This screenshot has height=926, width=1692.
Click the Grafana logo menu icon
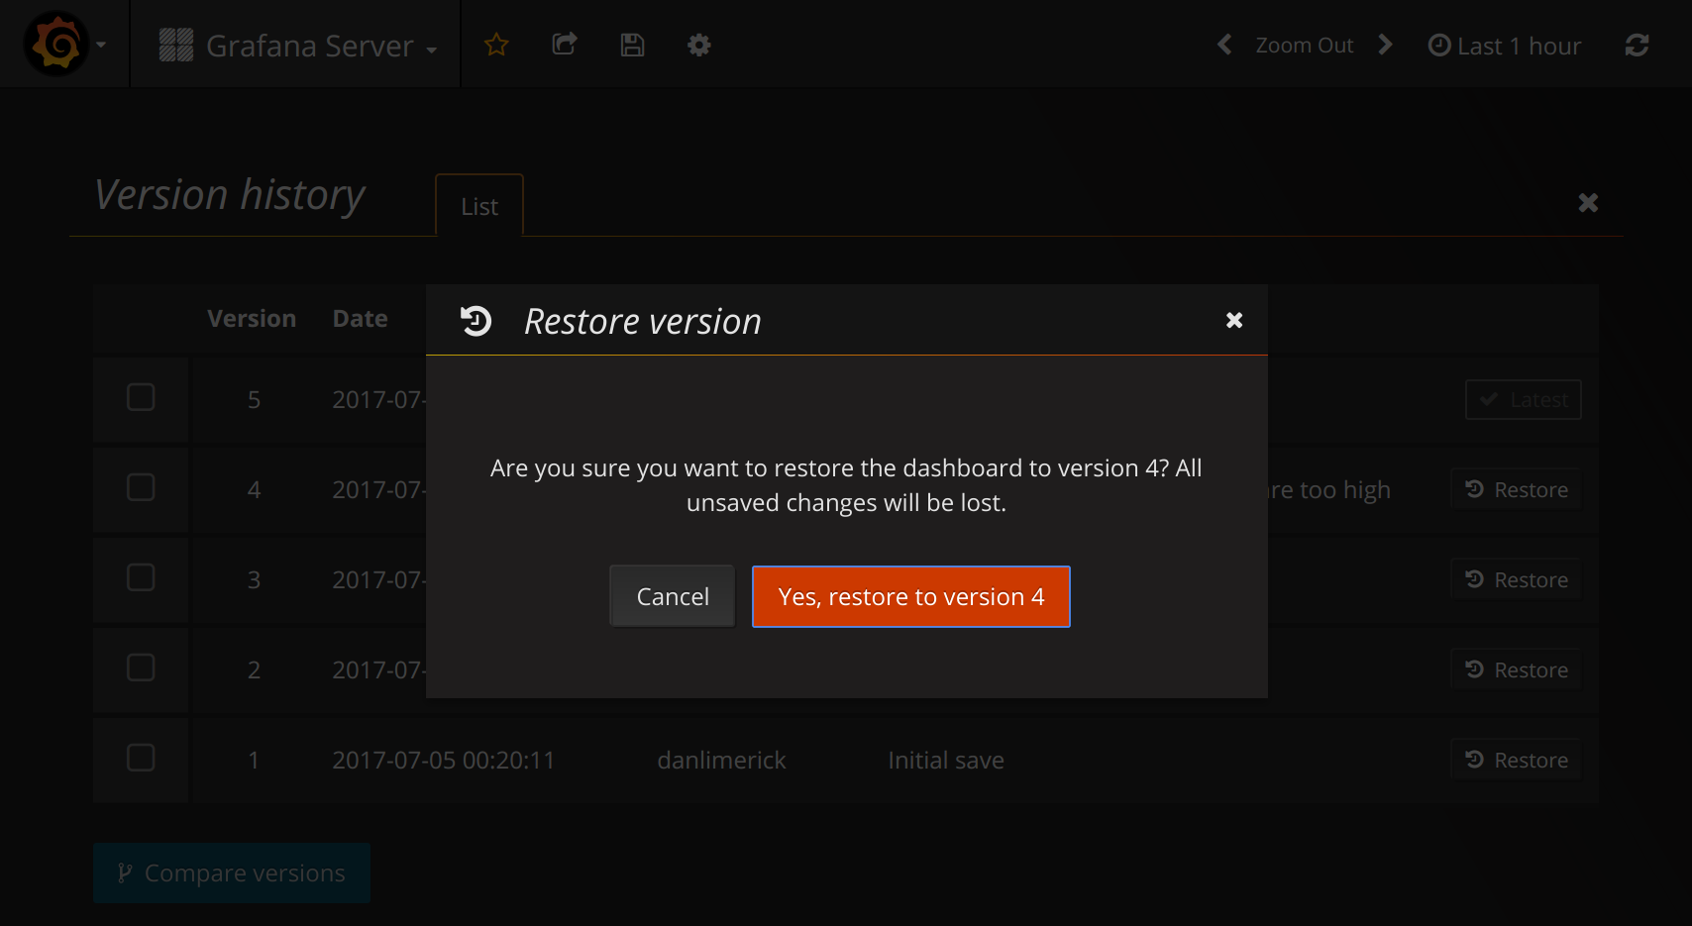[x=55, y=45]
